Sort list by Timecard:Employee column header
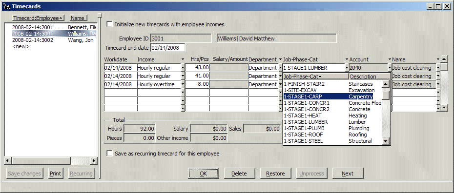The width and height of the screenshot is (454, 193). [38, 18]
